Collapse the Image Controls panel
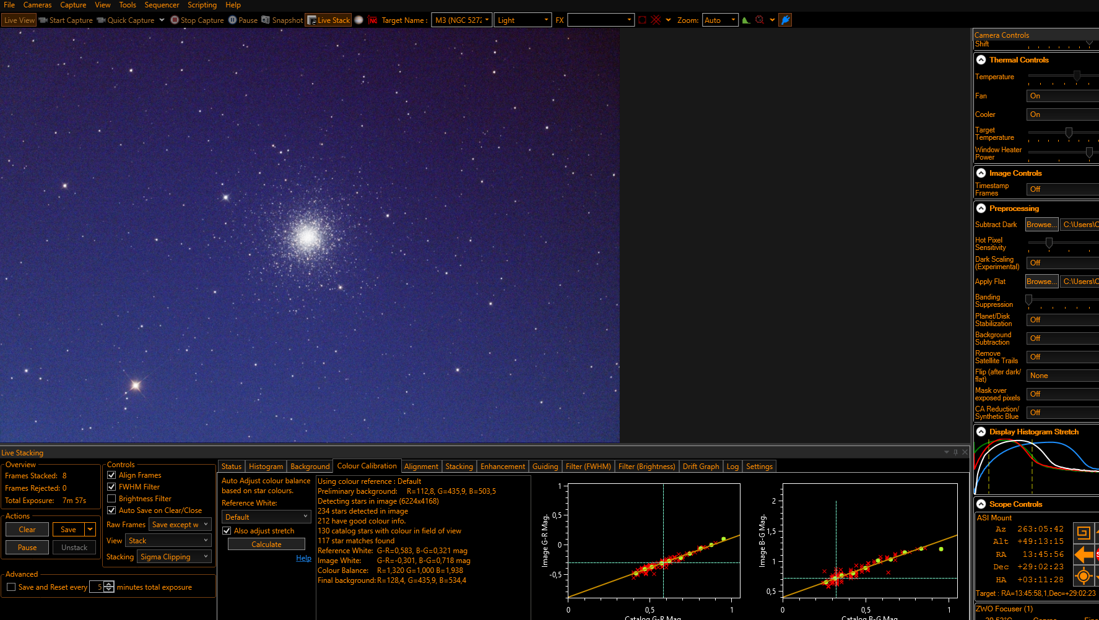 (981, 173)
